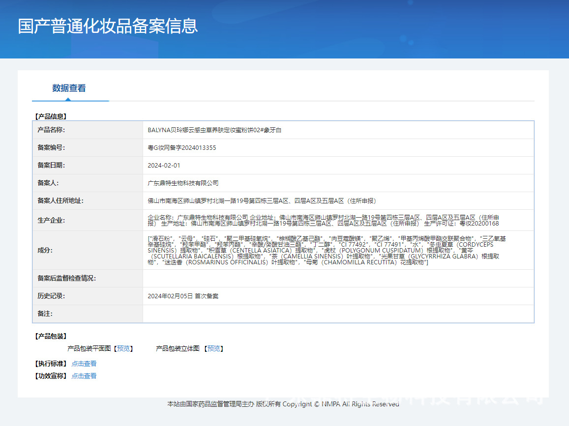Click the 【功效宣称】 section header
Viewport: 569px width, 426px height.
[50, 375]
